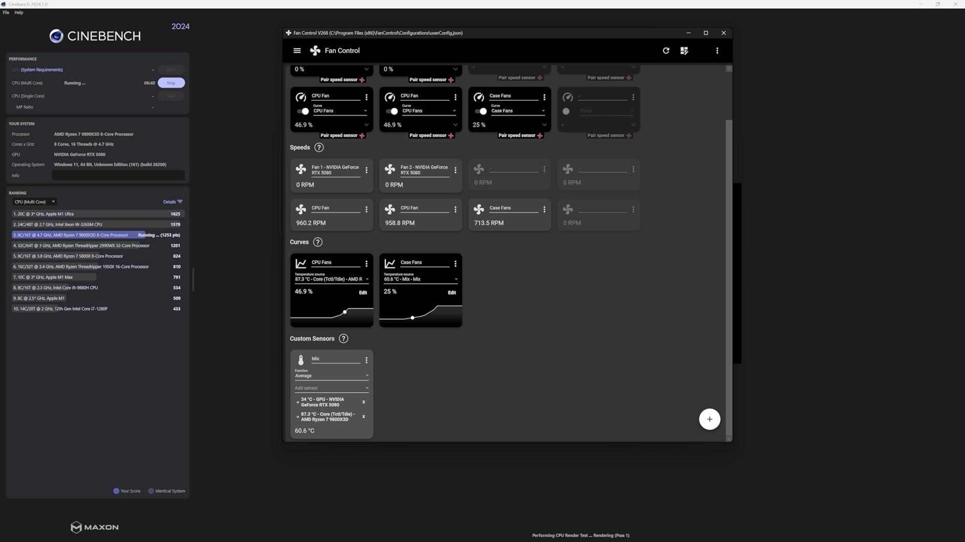Viewport: 965px width, 542px height.
Task: Click the gauge icon on the 25 % Case Fans card
Action: coord(479,97)
